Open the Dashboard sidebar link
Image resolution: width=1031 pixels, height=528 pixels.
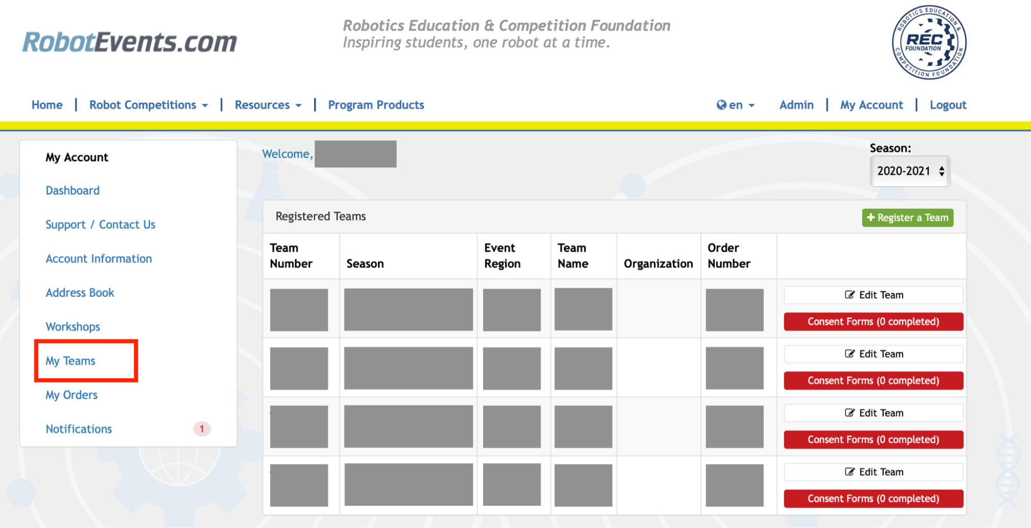[x=73, y=191]
